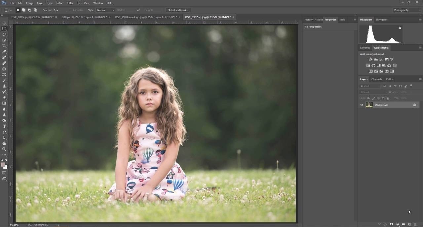This screenshot has height=227, width=423.
Task: Open the Adjustments panel options menu
Action: 420,48
